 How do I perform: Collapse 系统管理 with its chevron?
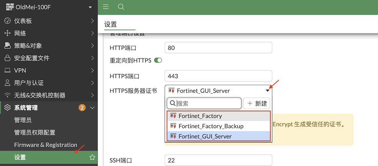[92, 108]
